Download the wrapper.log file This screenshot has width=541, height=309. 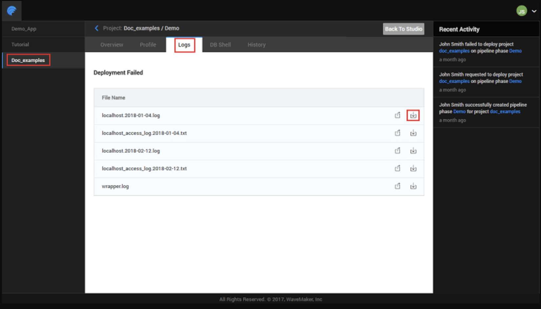(413, 186)
